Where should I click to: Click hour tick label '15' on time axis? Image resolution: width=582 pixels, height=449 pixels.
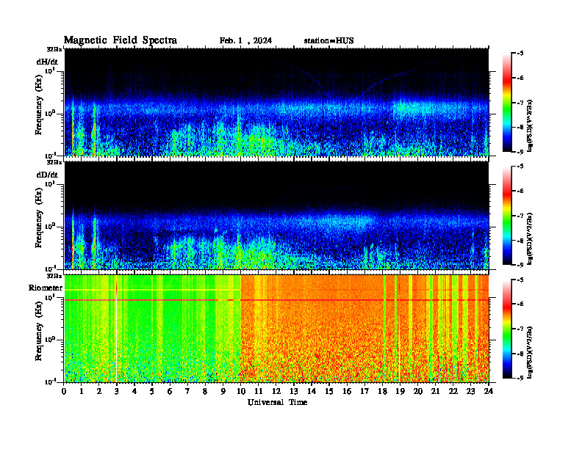click(329, 391)
